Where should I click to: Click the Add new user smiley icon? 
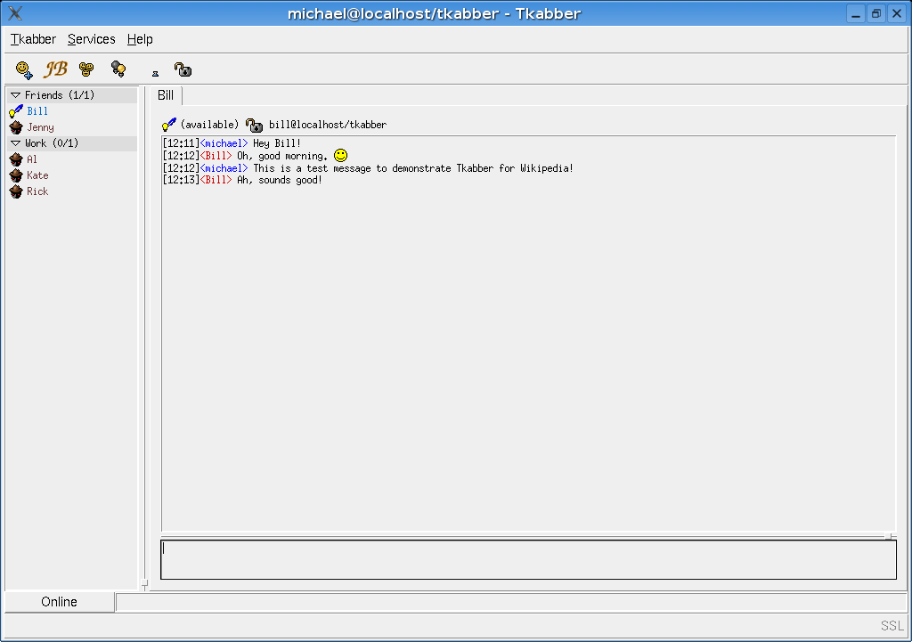click(x=24, y=69)
